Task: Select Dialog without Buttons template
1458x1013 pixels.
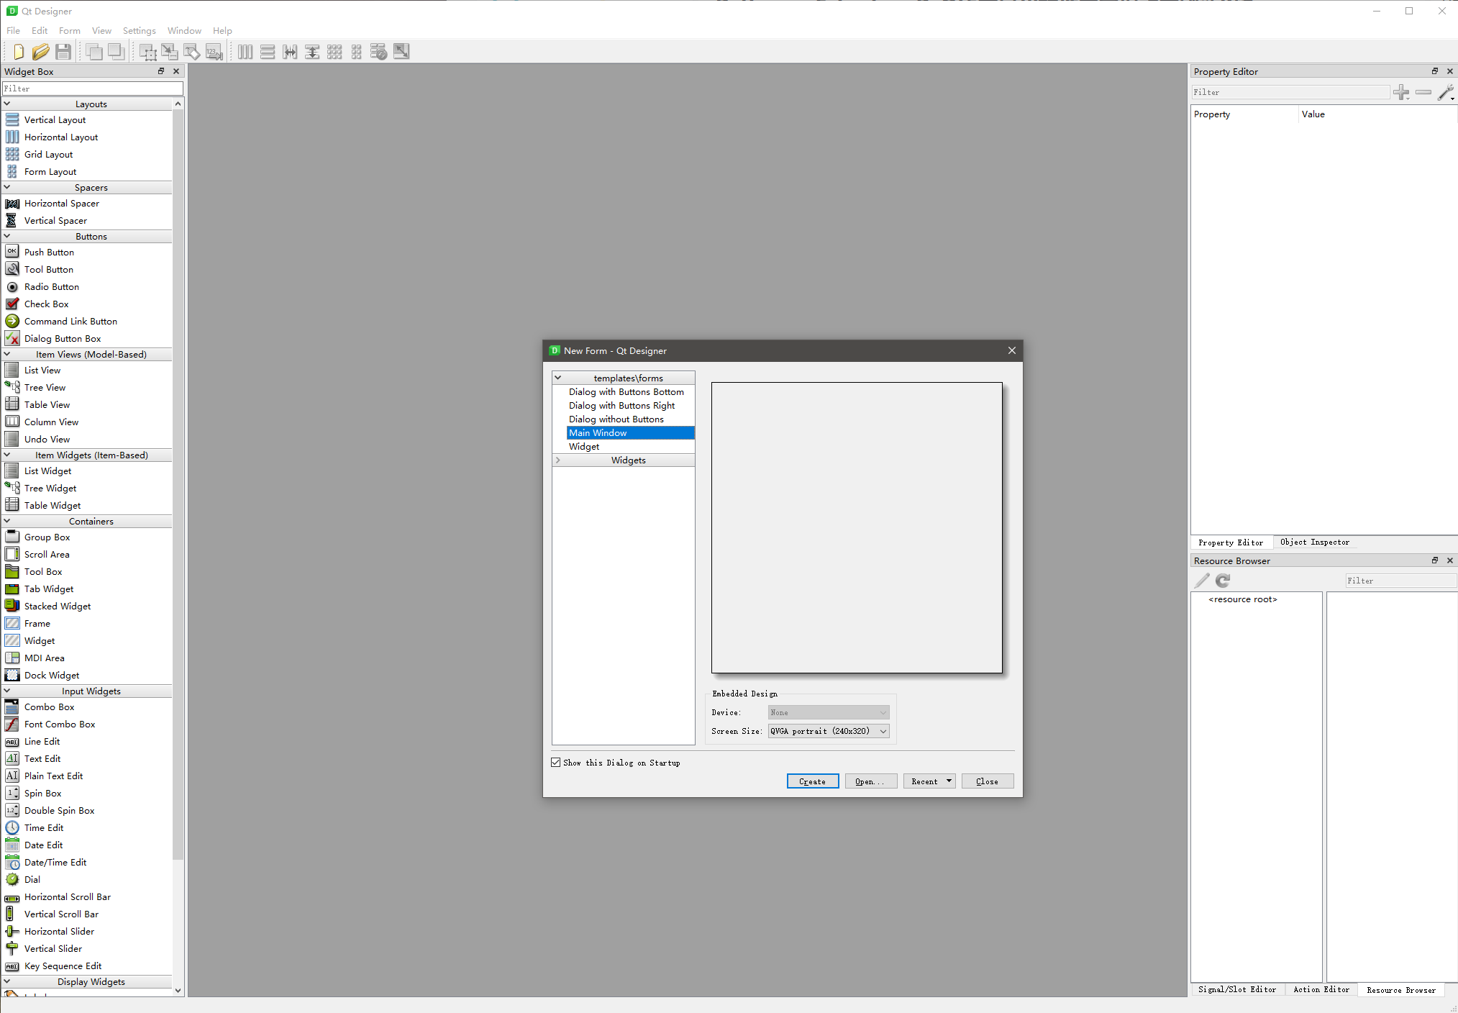Action: (616, 419)
